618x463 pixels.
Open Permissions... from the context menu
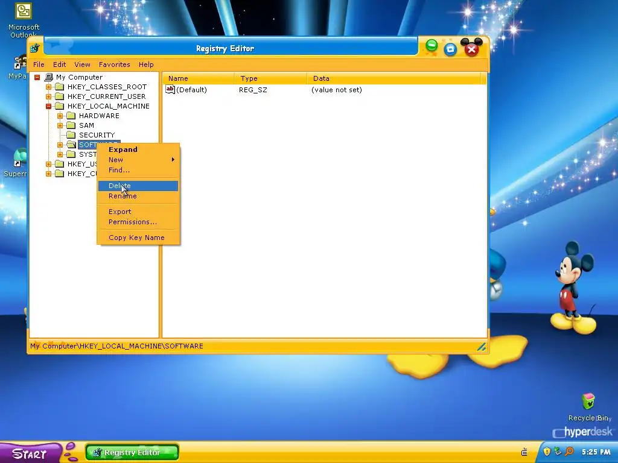click(138, 222)
